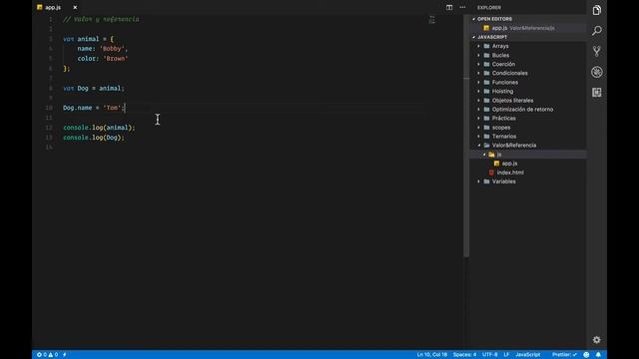Viewport: 639px width, 359px height.
Task: Select the app.js editor tab
Action: tap(53, 7)
